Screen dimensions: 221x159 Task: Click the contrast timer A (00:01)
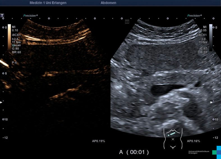pyautogui.click(x=134, y=152)
